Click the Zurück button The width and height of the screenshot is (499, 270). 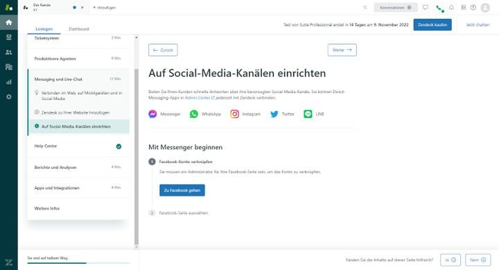[x=163, y=50]
